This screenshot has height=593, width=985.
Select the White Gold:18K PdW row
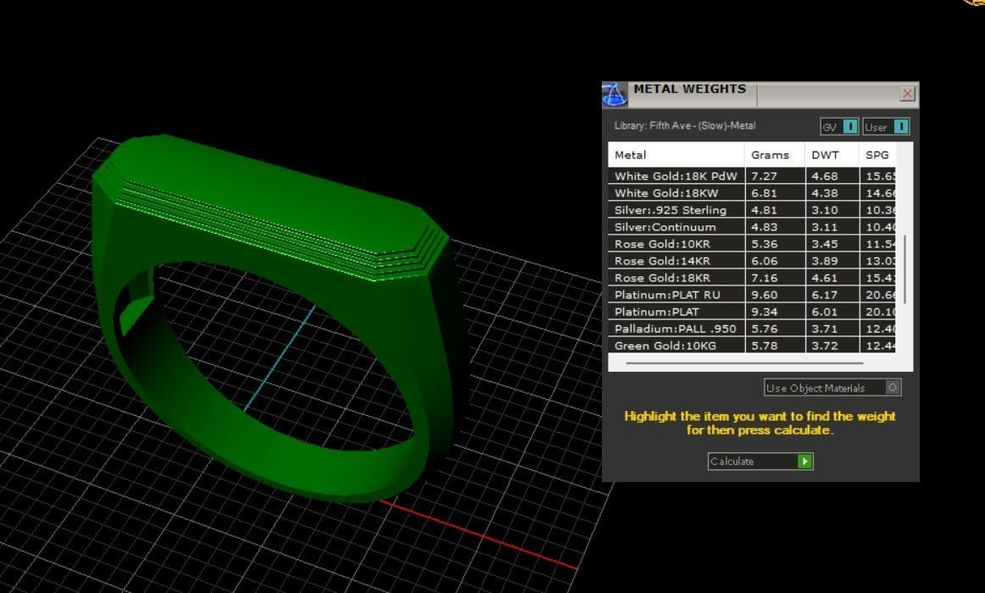pos(751,175)
